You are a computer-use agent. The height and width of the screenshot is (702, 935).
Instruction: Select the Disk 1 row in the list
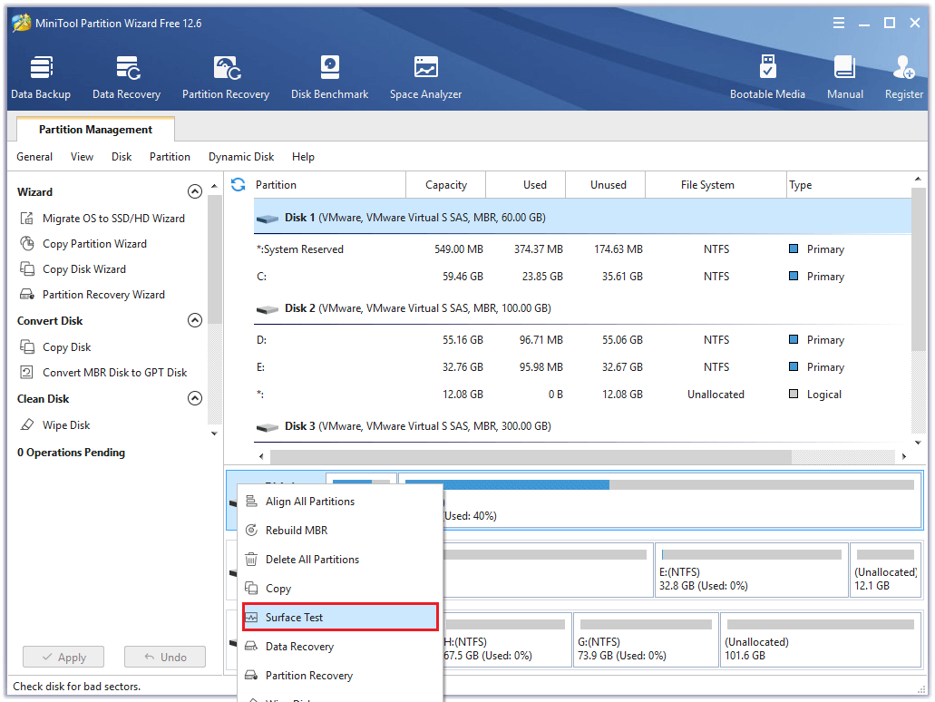pyautogui.click(x=582, y=218)
